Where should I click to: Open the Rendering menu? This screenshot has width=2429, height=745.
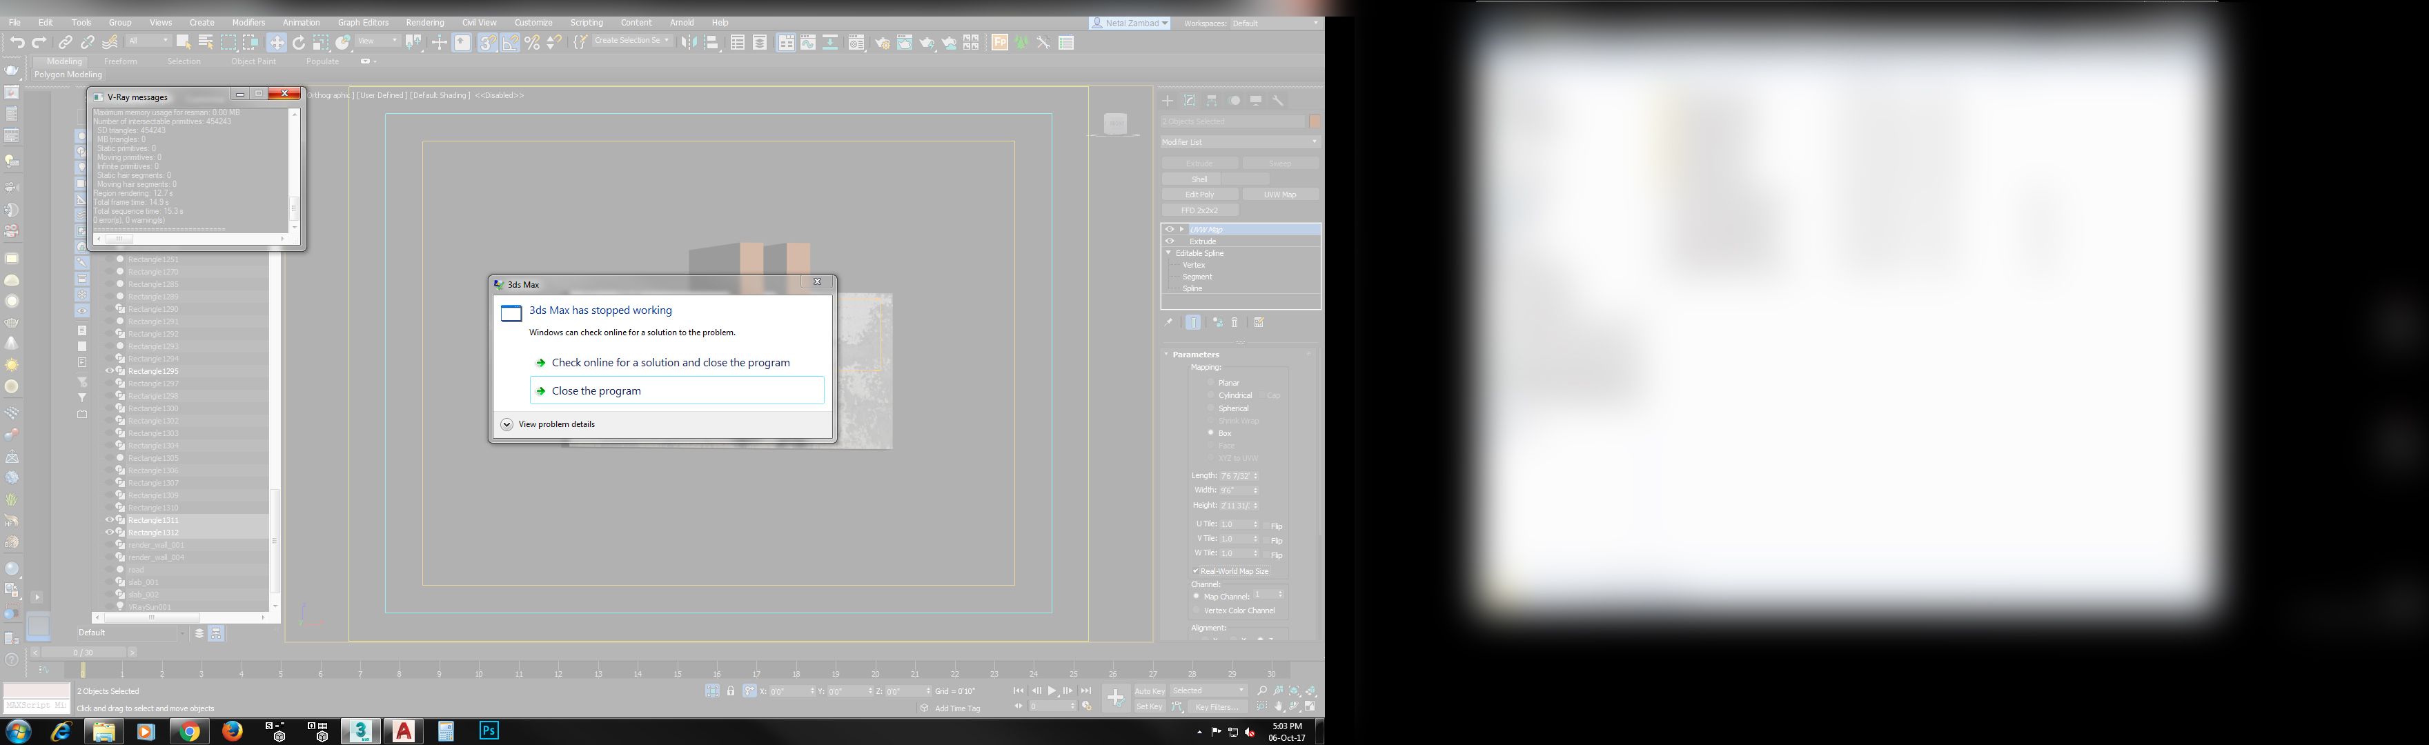[424, 23]
